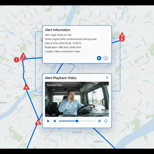The height and width of the screenshot is (154, 154).
Task: Open triangular alert marker number 6
Action: coord(38,122)
